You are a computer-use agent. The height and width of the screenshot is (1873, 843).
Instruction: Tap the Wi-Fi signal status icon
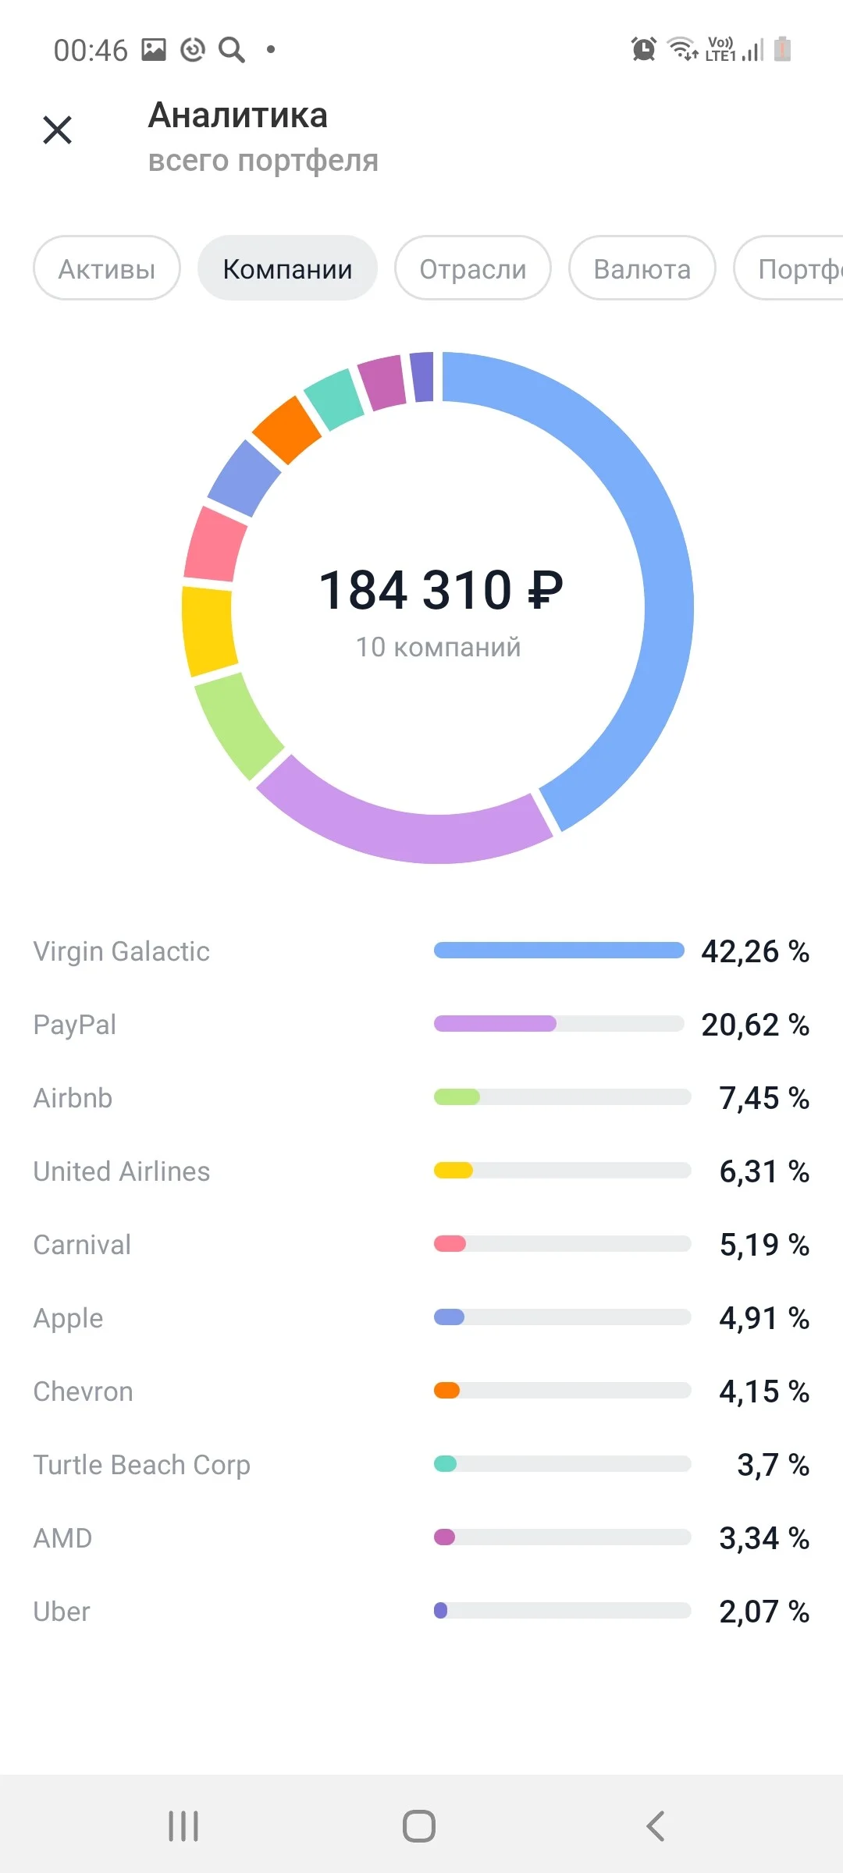pos(683,49)
